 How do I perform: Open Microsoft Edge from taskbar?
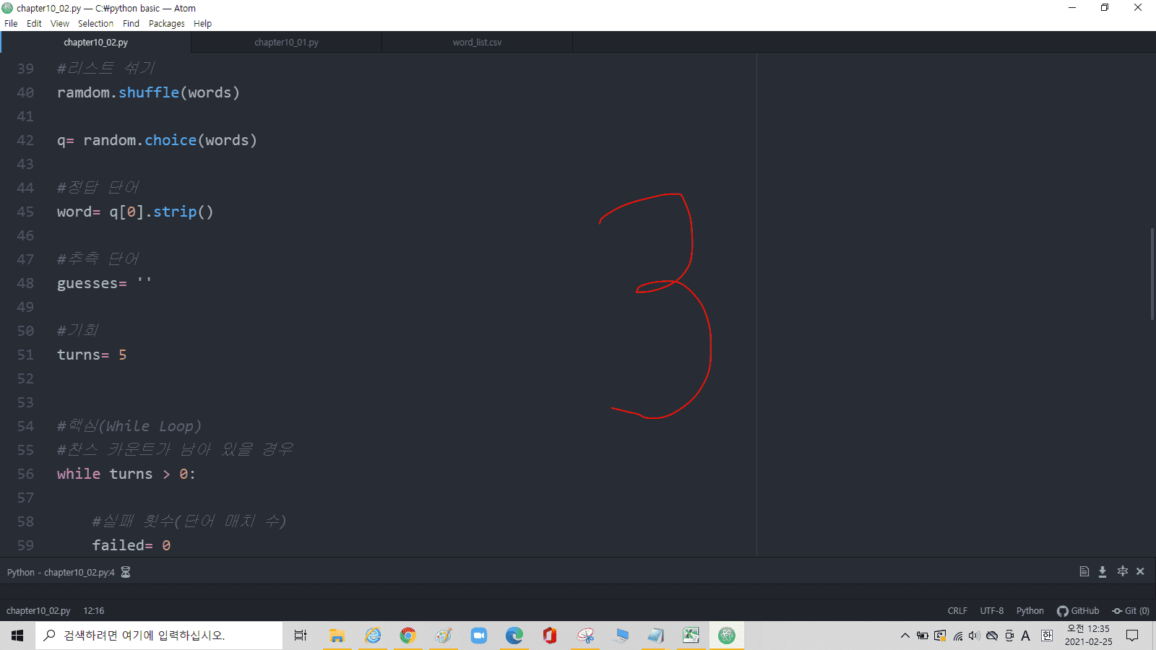pos(514,636)
